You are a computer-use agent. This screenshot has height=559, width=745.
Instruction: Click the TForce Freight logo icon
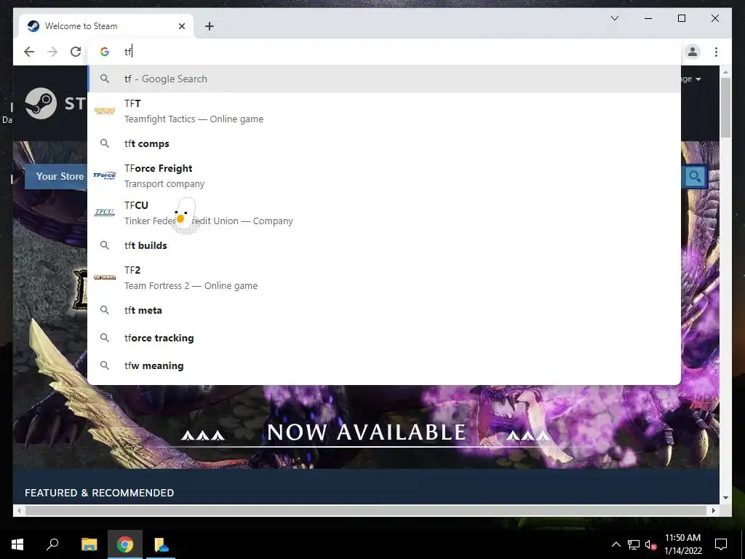(105, 175)
